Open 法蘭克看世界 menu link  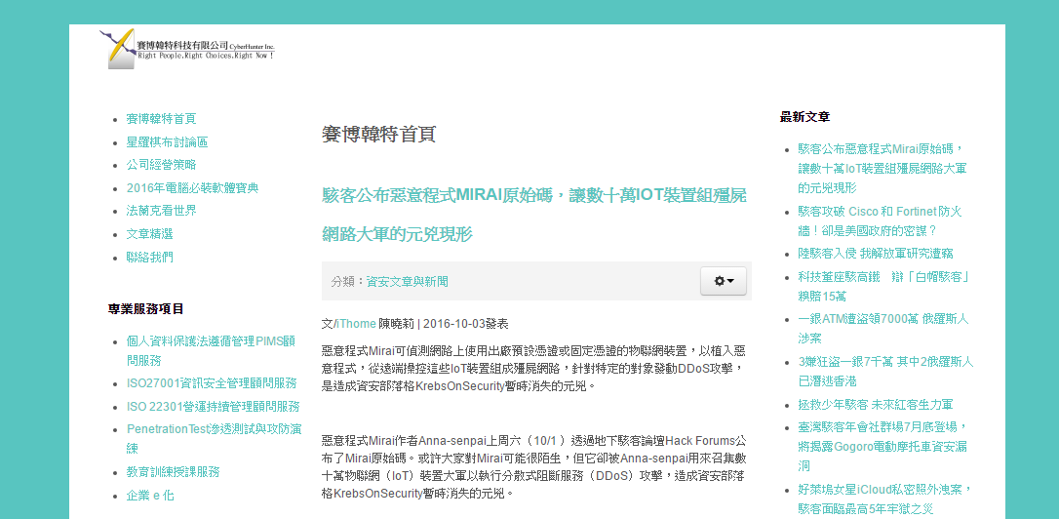pyautogui.click(x=162, y=211)
